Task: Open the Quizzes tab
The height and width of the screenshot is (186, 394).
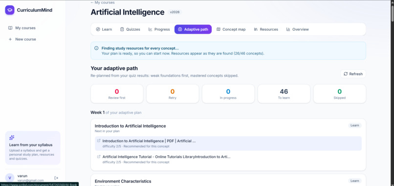Action: (130, 29)
